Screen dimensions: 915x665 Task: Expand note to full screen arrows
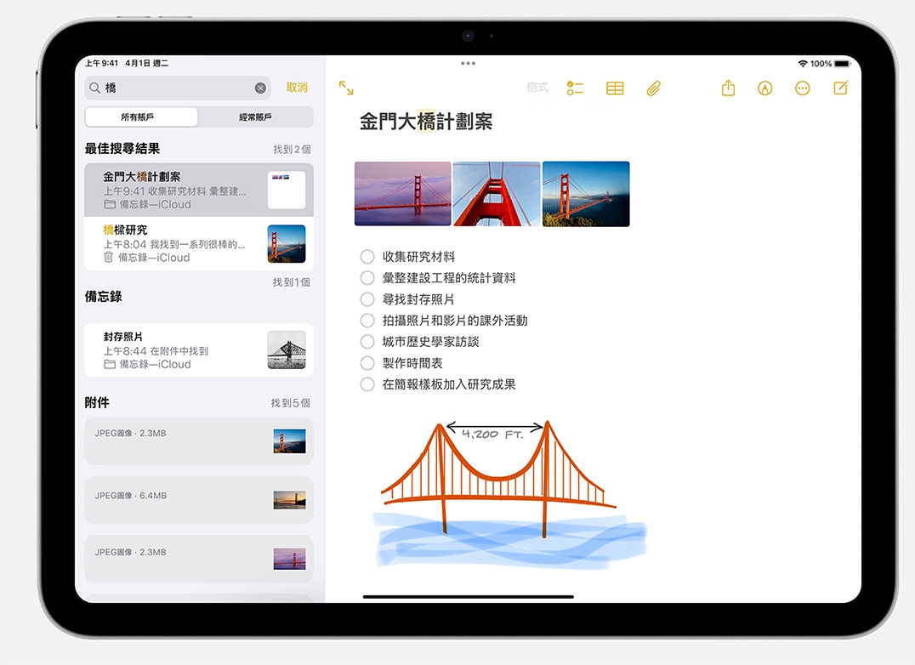(346, 88)
